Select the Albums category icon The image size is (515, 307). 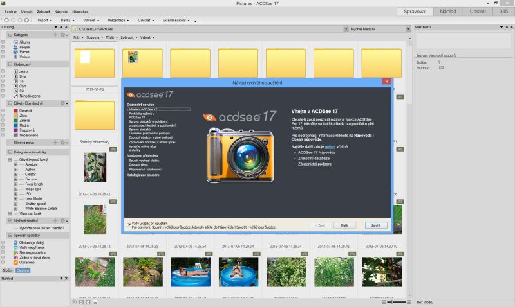point(15,42)
